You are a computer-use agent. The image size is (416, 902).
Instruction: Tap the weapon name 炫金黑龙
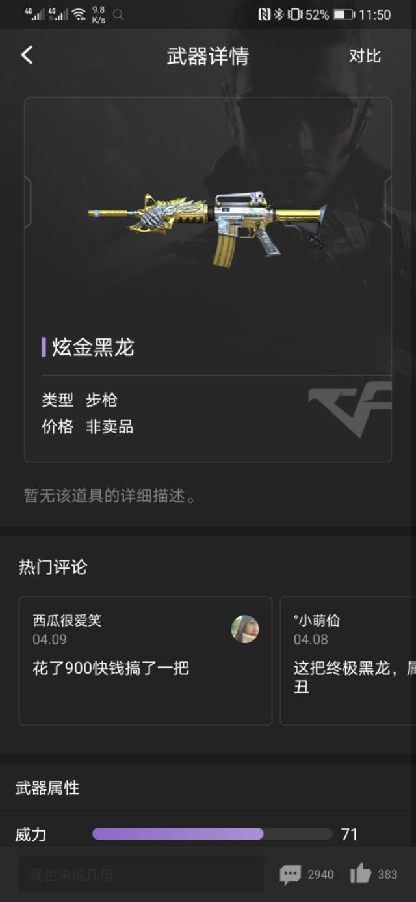click(x=93, y=348)
